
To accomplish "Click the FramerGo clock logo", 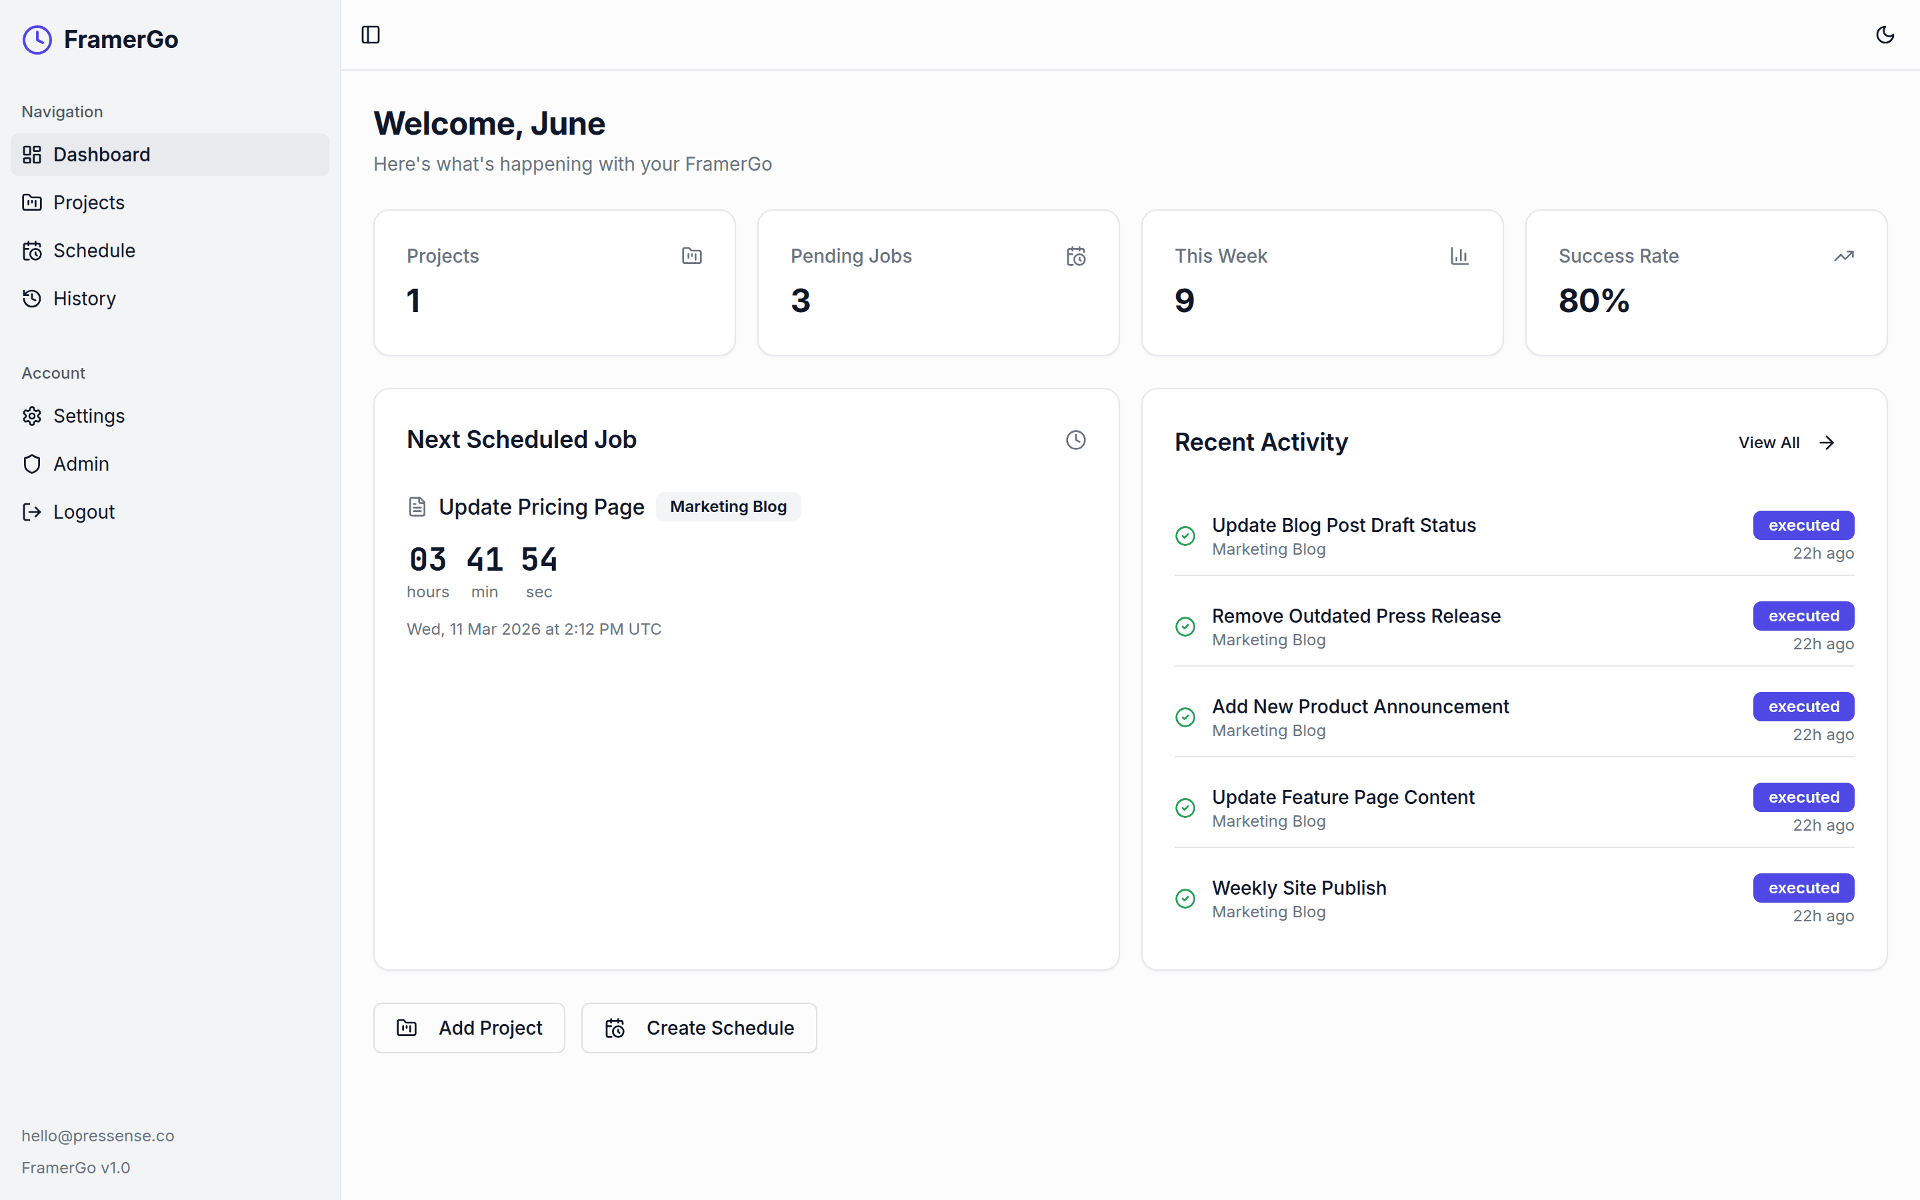I will pos(37,40).
